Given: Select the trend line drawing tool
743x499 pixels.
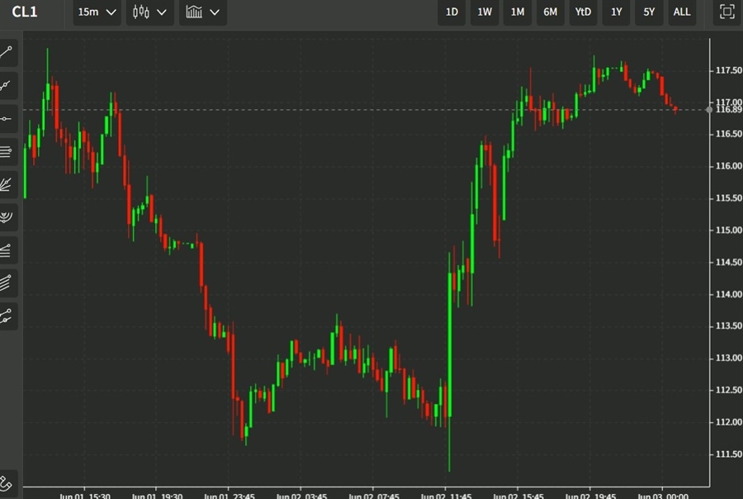Looking at the screenshot, I should click(7, 52).
